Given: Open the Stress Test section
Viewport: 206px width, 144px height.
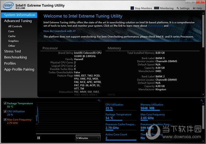Looking at the screenshot, I should [x=12, y=51].
